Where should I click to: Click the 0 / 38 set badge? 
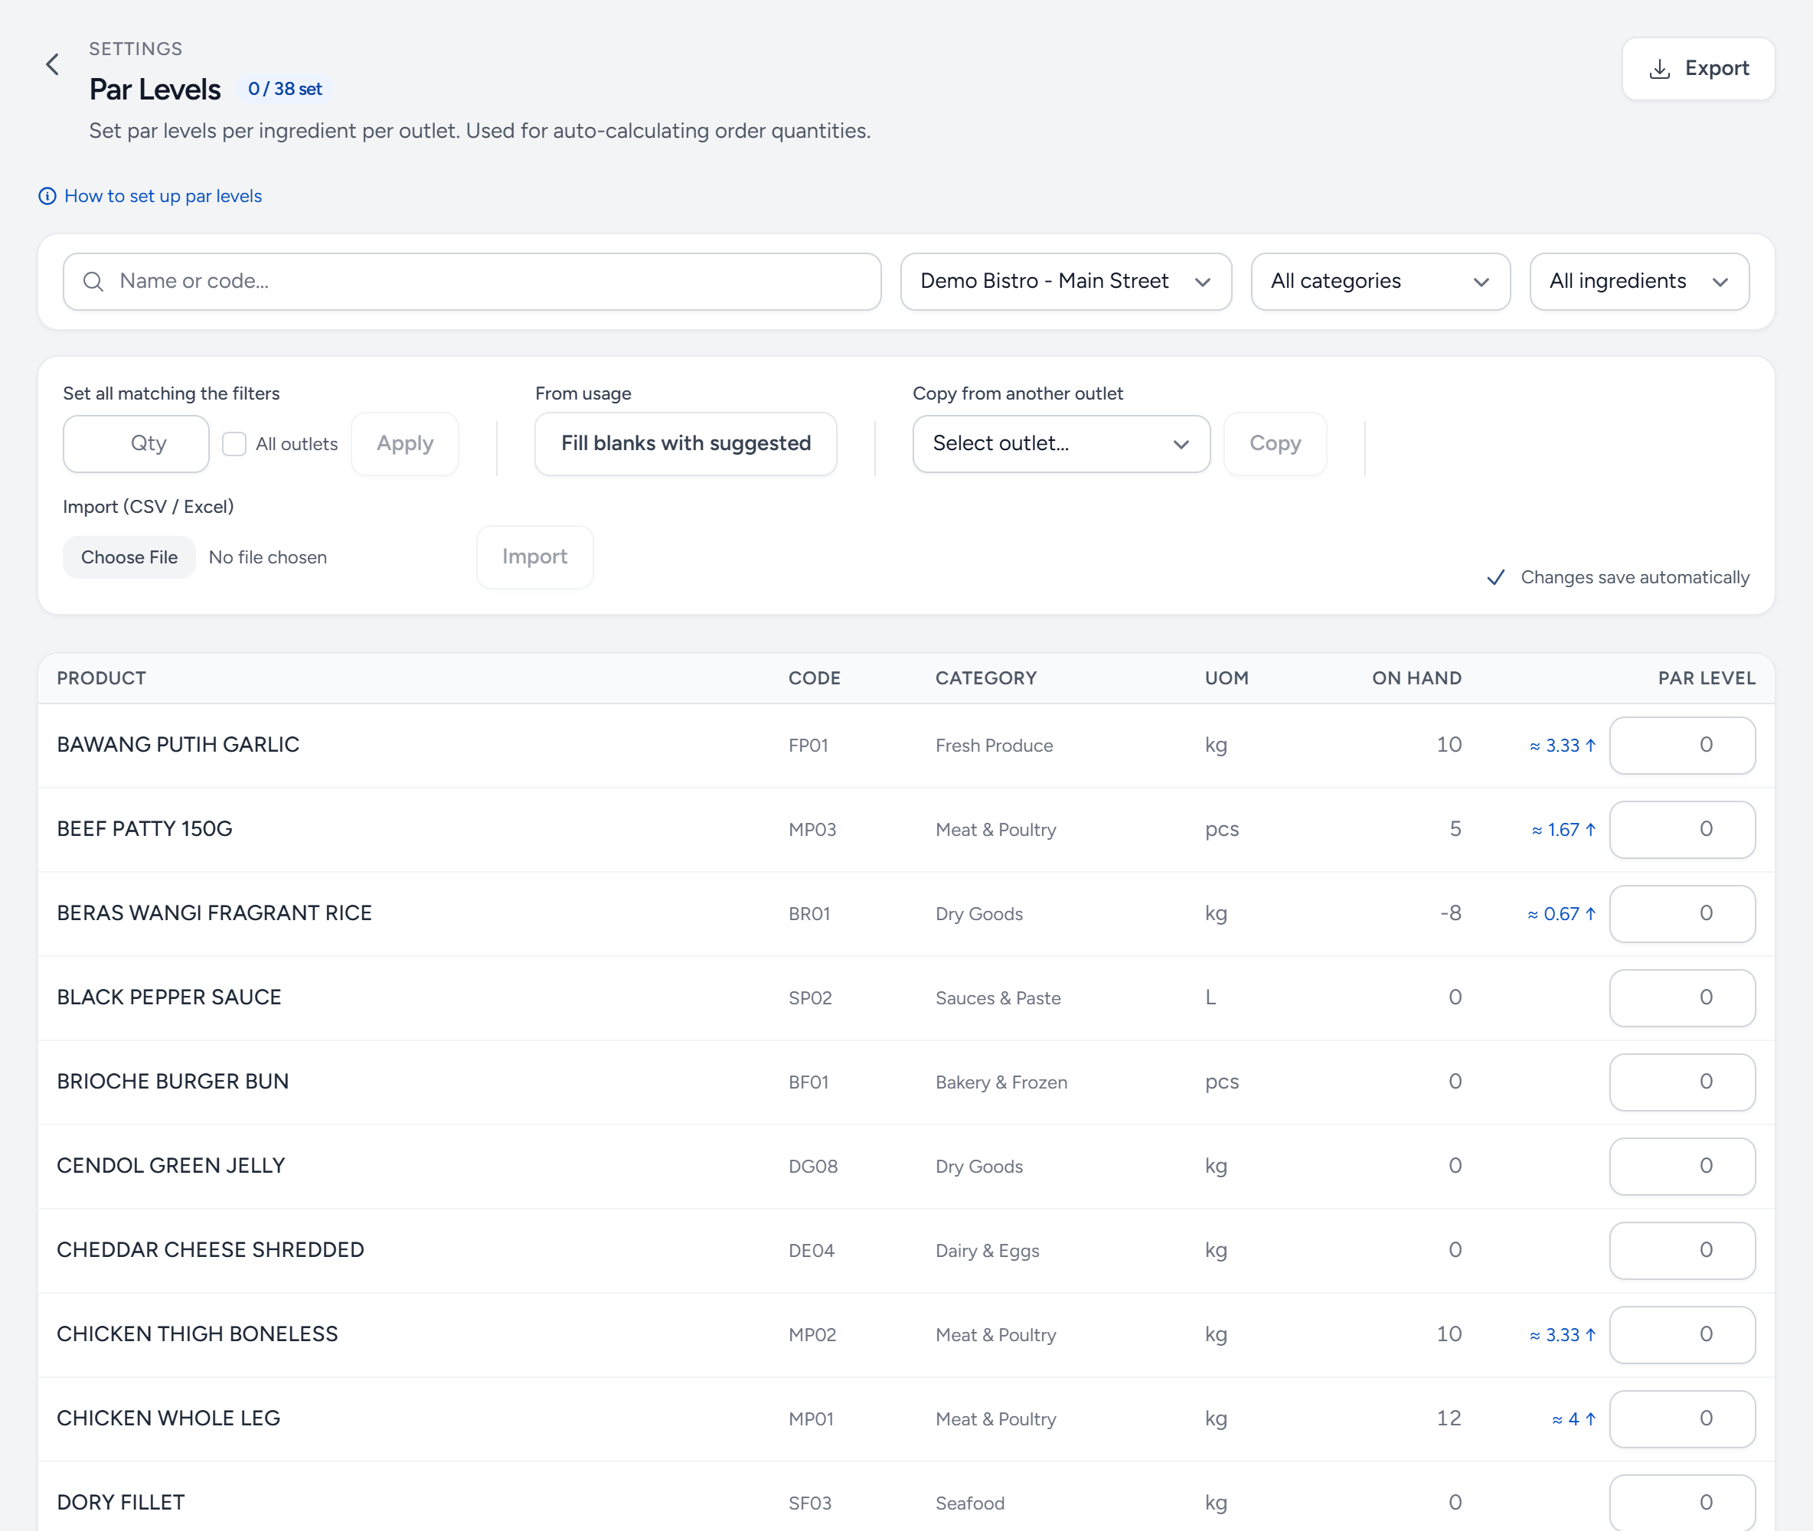[x=285, y=90]
